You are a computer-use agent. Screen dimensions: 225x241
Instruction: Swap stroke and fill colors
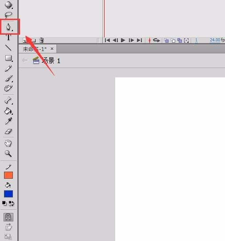click(12, 203)
